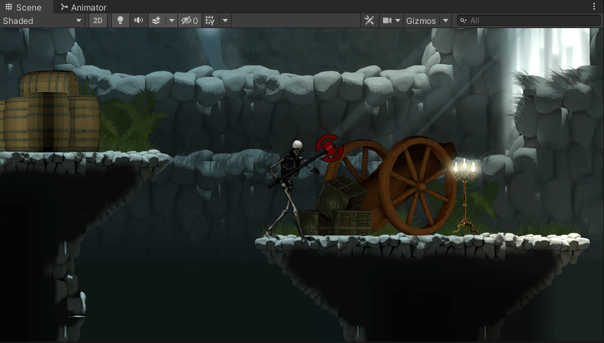
Task: Select the candelabra in the scene
Action: pyautogui.click(x=465, y=195)
